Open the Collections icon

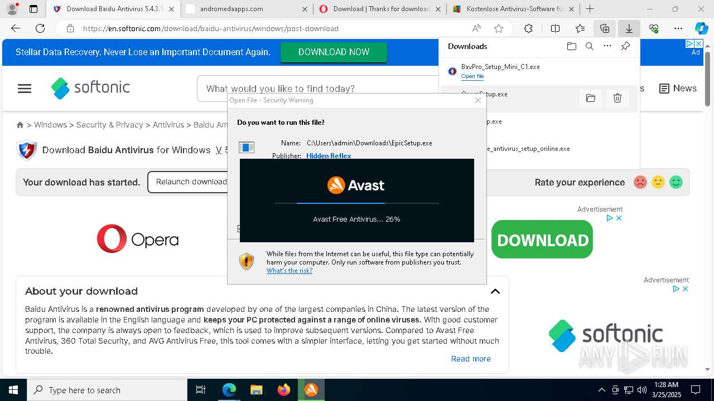point(605,28)
